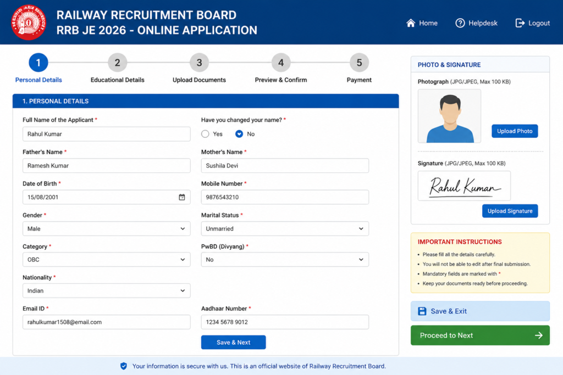Click the Mobile Number input field
The image size is (563, 375).
pyautogui.click(x=285, y=197)
